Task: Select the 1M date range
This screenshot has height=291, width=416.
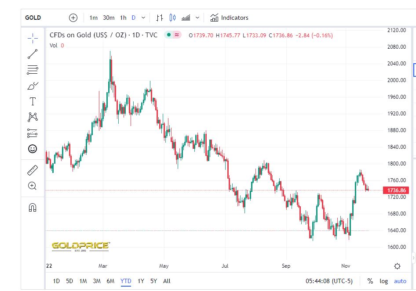Action: pos(83,281)
